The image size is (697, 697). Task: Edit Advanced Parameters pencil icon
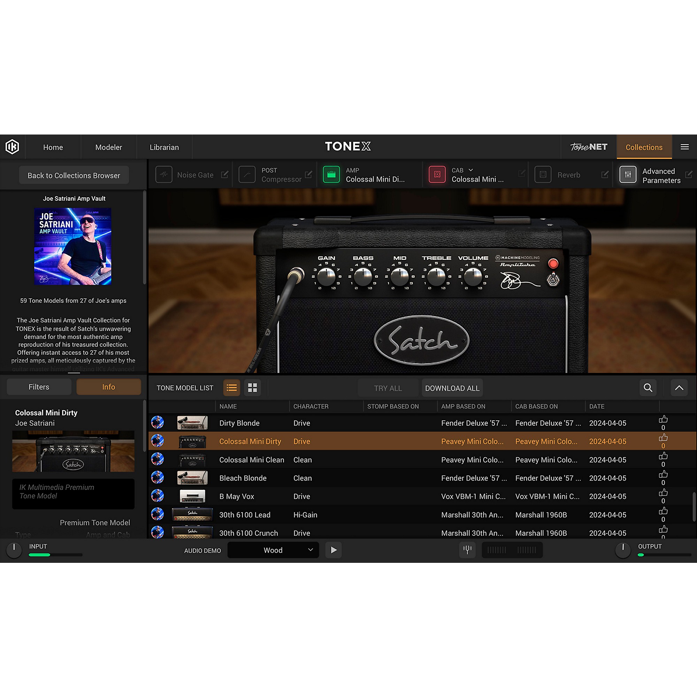(689, 175)
